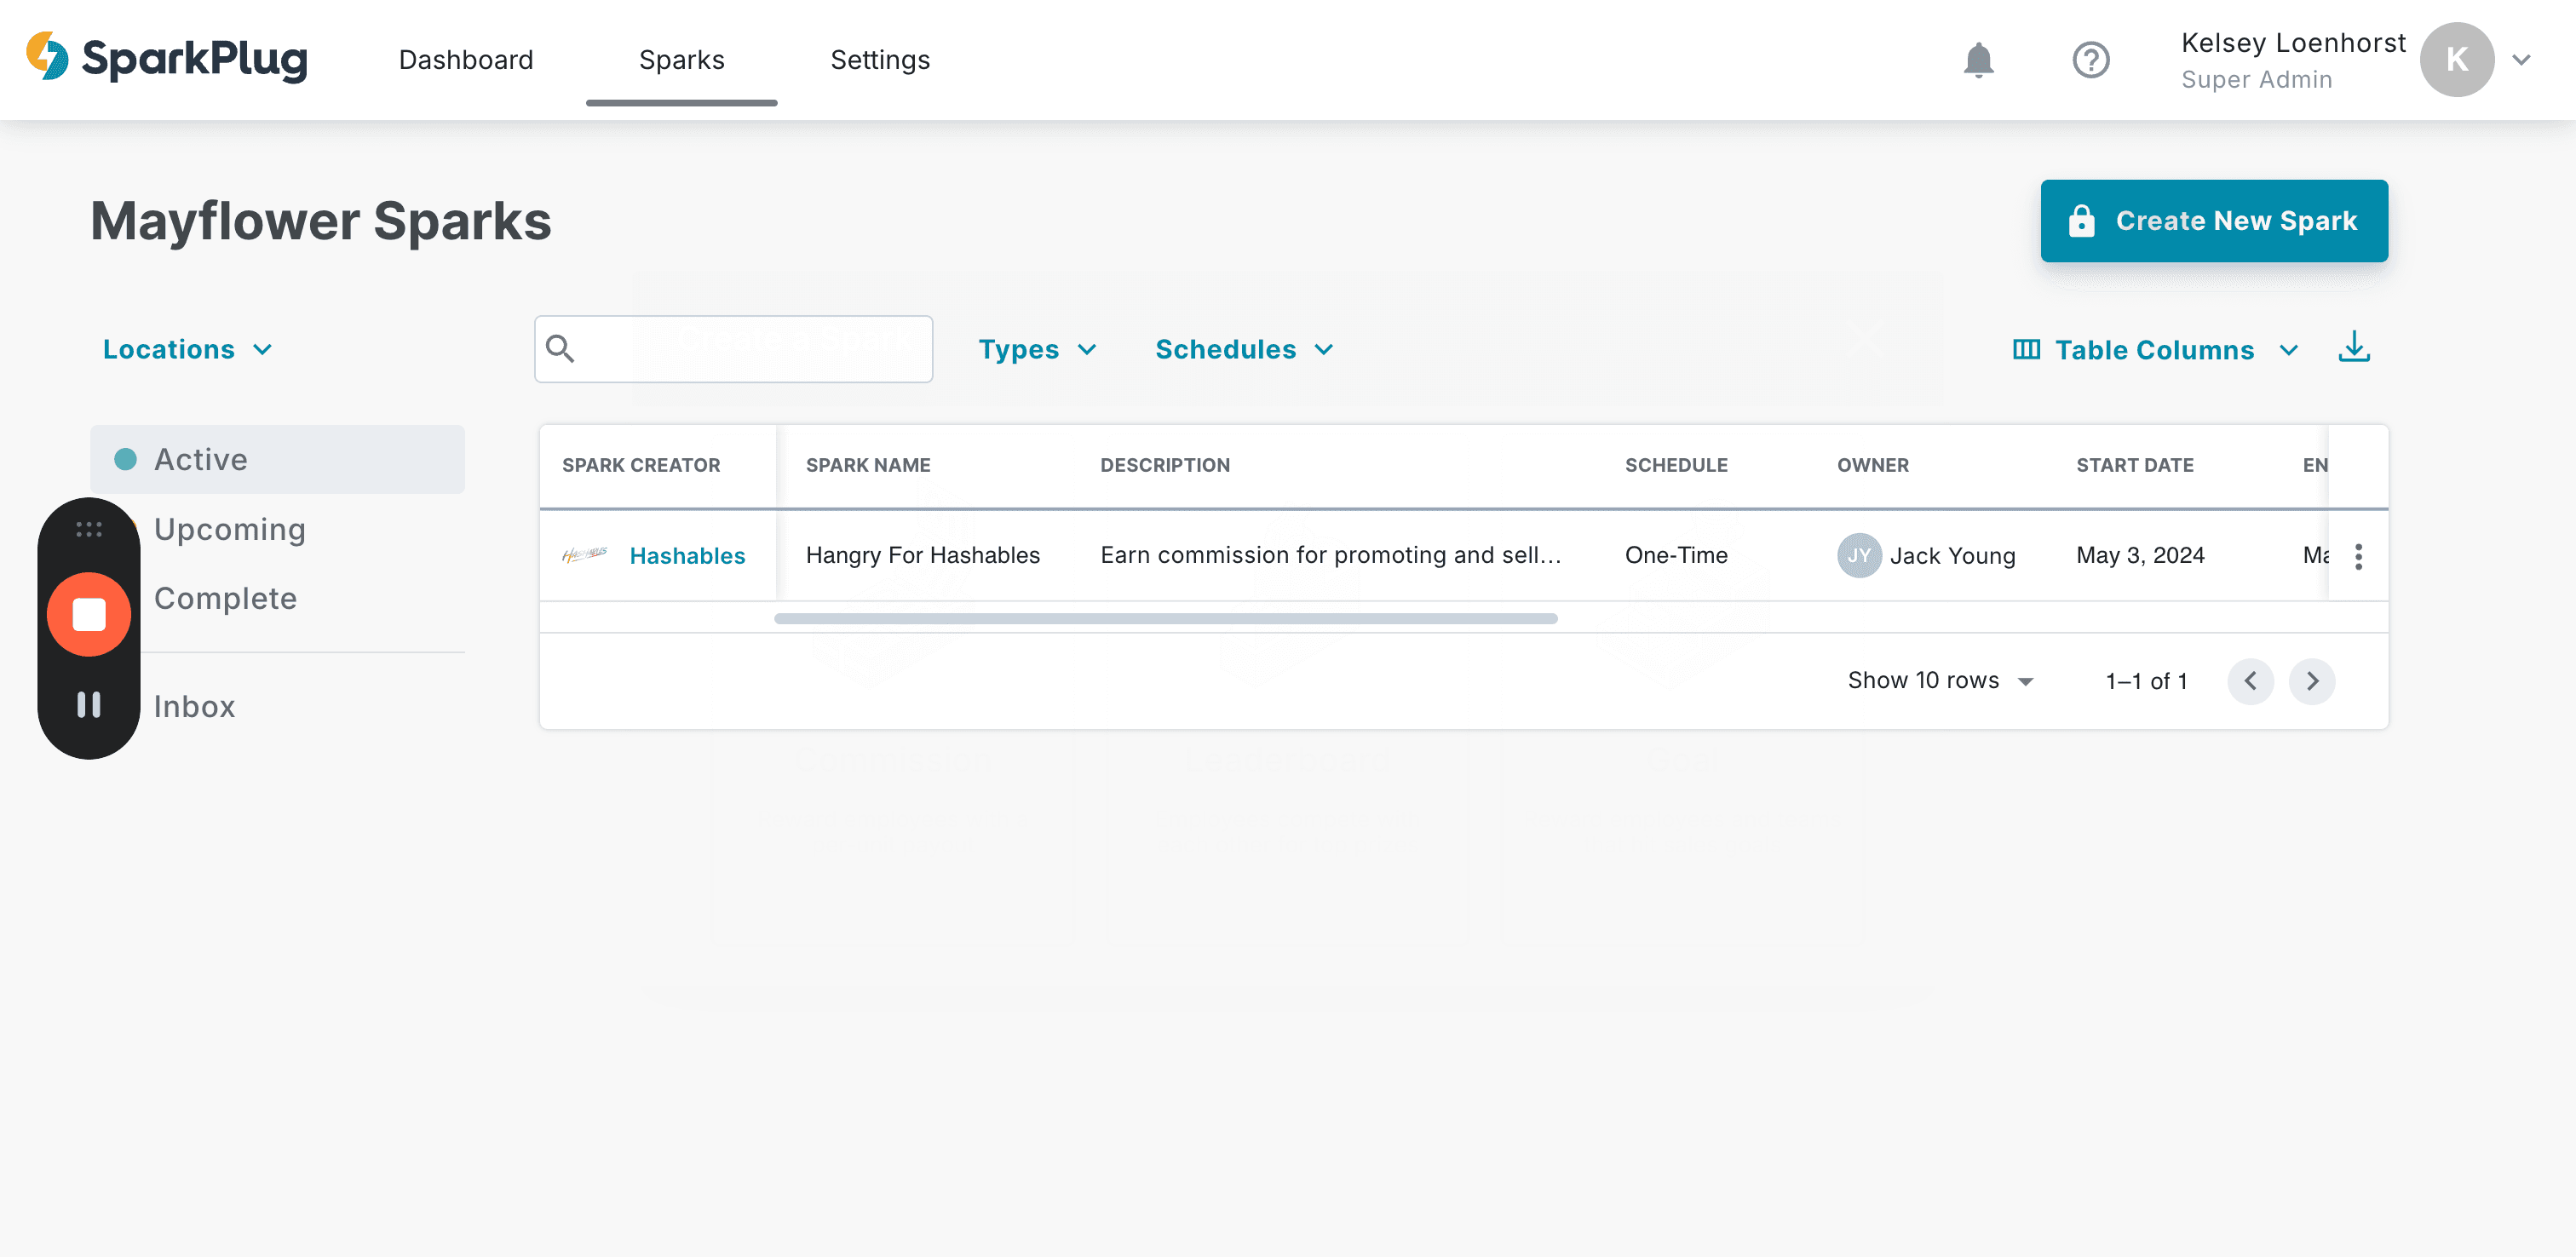Switch to the Dashboard tab
Viewport: 2576px width, 1257px height.
466,60
